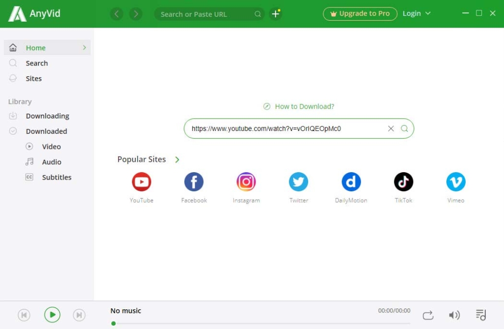Enable repeat playback mode
The image size is (504, 329).
(x=428, y=315)
